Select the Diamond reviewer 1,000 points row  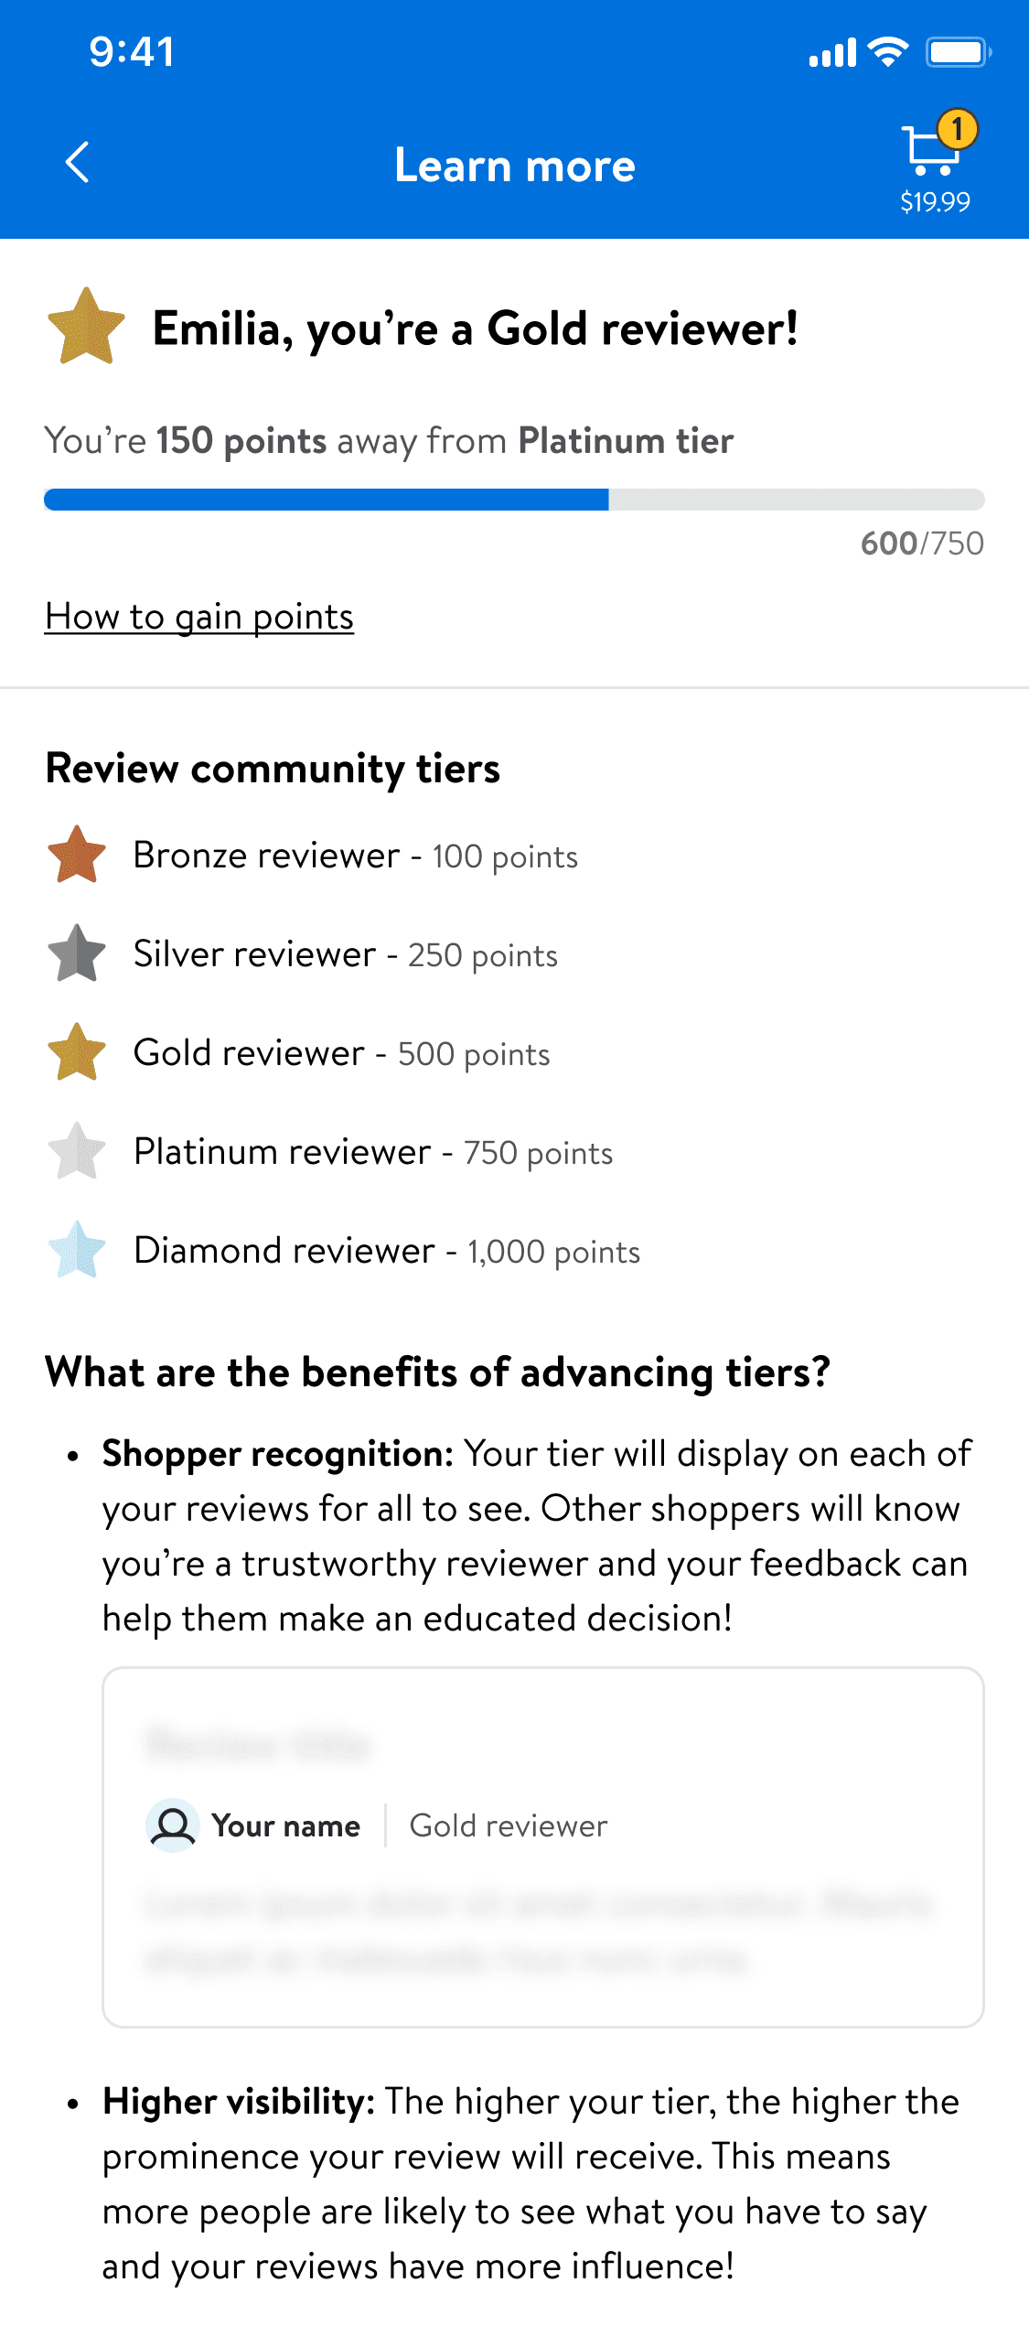click(387, 1251)
